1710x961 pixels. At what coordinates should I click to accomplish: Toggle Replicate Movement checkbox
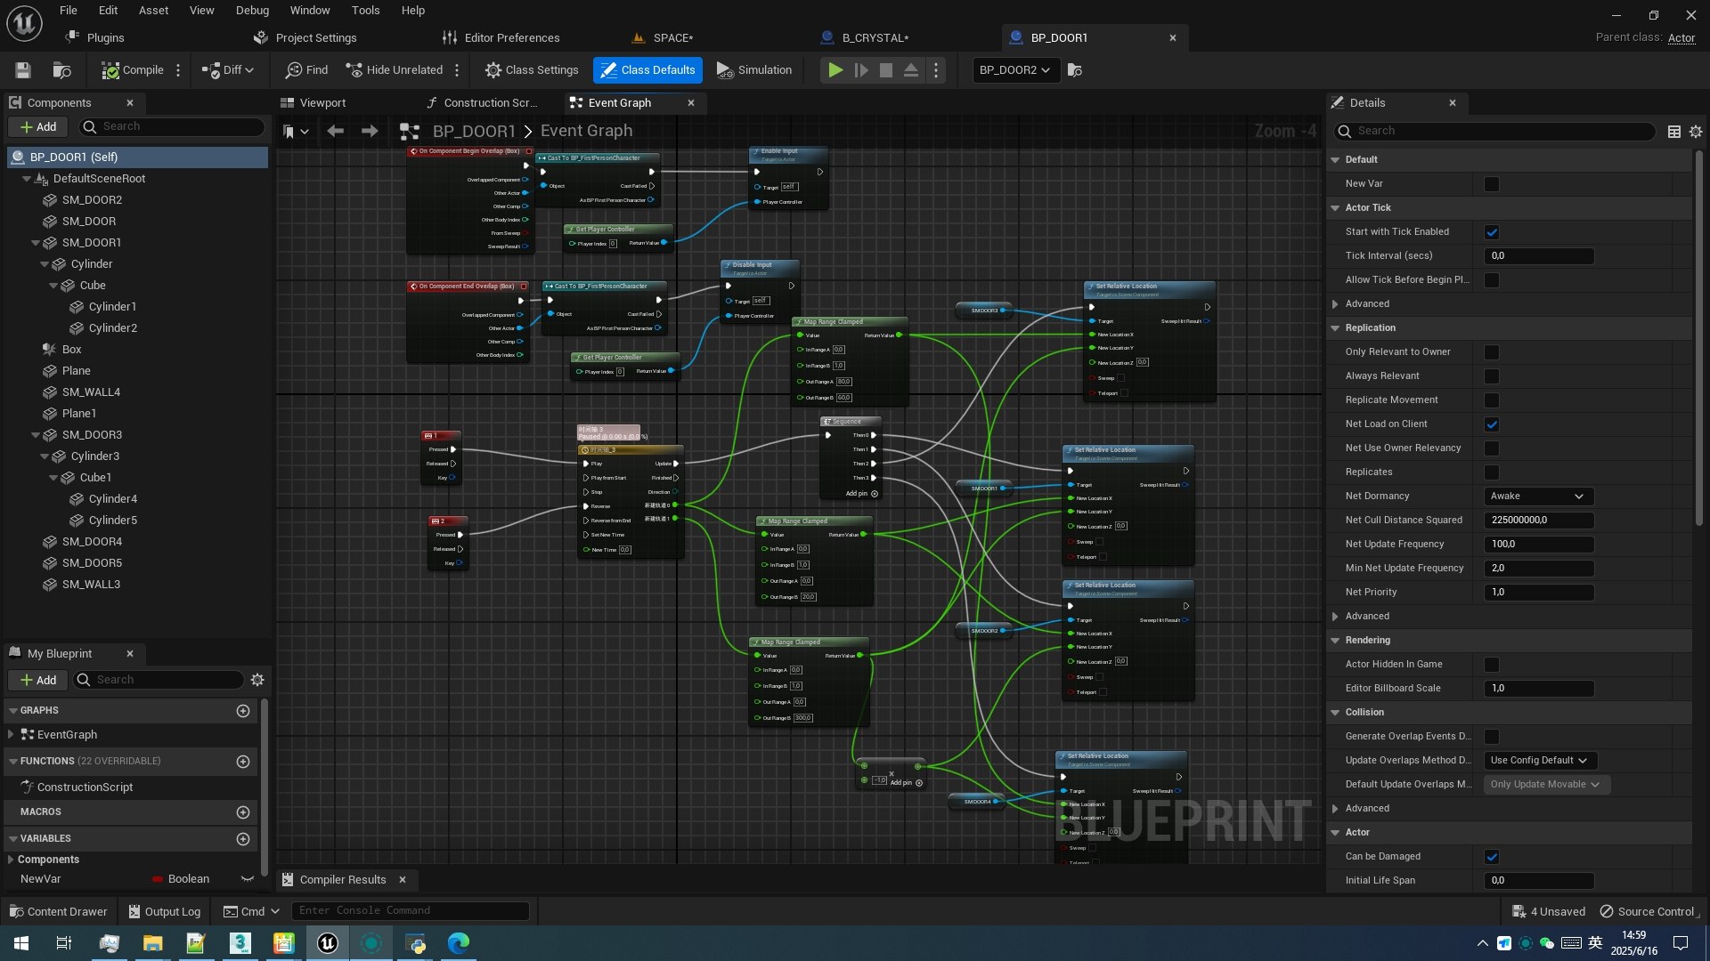[x=1492, y=400]
